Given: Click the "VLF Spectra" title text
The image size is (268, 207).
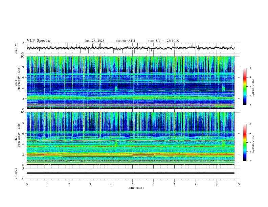Looking at the screenshot, I should 38,41.
